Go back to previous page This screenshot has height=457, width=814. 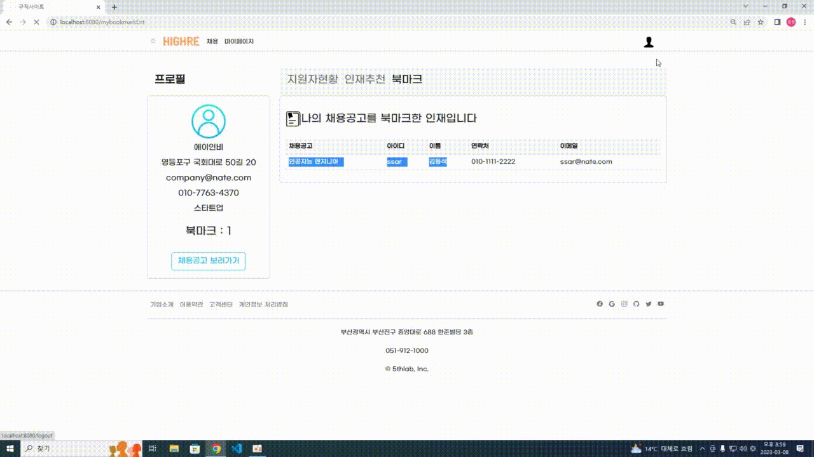(9, 22)
